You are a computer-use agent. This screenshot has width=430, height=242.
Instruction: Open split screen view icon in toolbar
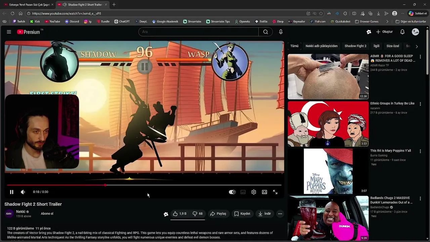354,13
